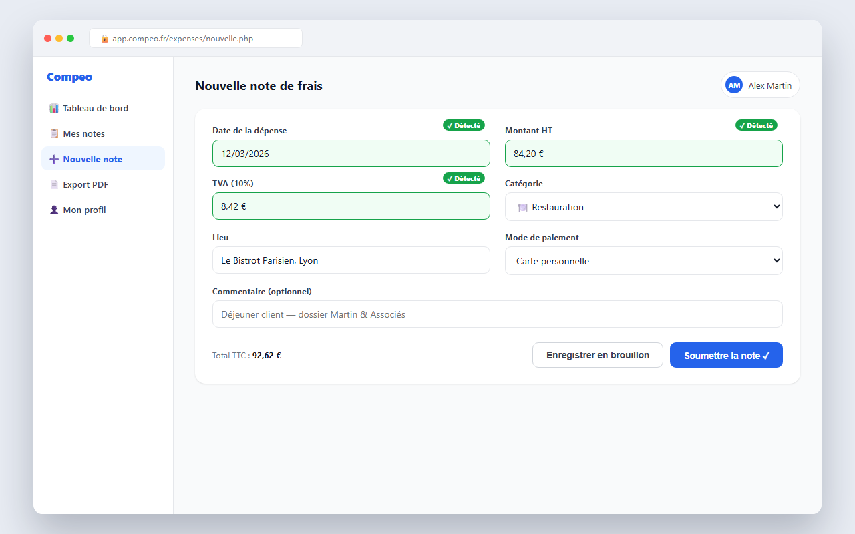Select Export PDF sidebar entry
This screenshot has width=855, height=534.
[x=103, y=184]
